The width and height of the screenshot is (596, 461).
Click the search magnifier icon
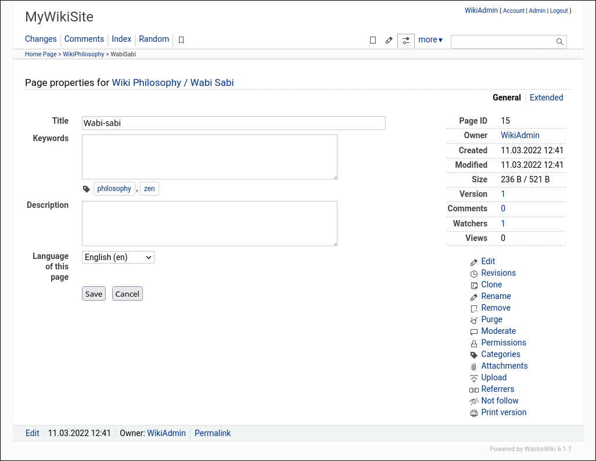pos(559,41)
